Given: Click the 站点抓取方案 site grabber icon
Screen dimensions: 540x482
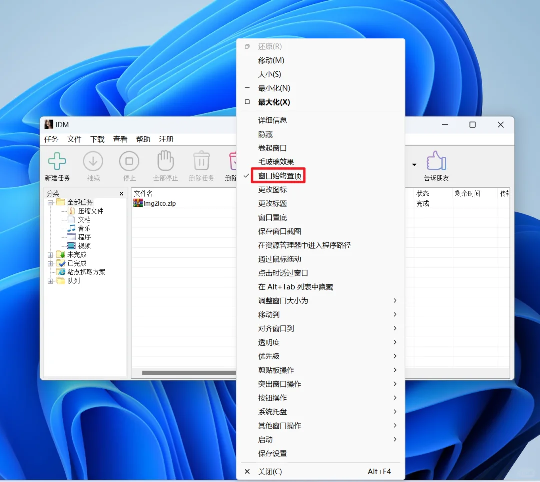Looking at the screenshot, I should tap(61, 272).
